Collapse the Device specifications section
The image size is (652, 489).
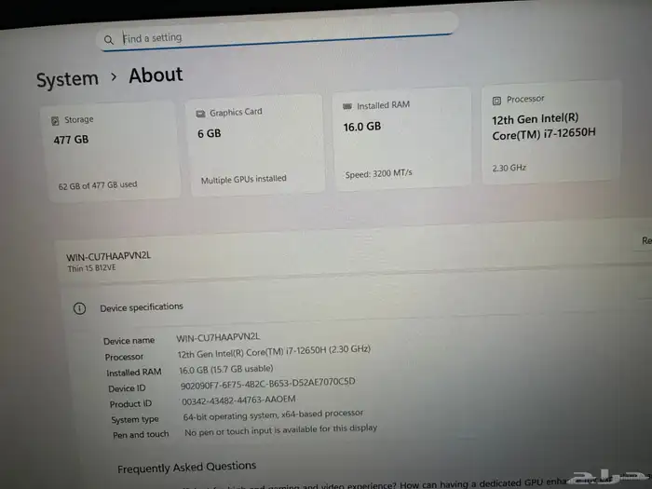pyautogui.click(x=354, y=306)
